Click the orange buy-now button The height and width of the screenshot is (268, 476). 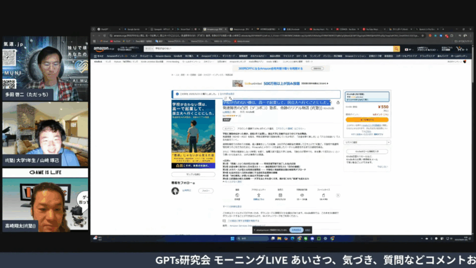coord(367,120)
